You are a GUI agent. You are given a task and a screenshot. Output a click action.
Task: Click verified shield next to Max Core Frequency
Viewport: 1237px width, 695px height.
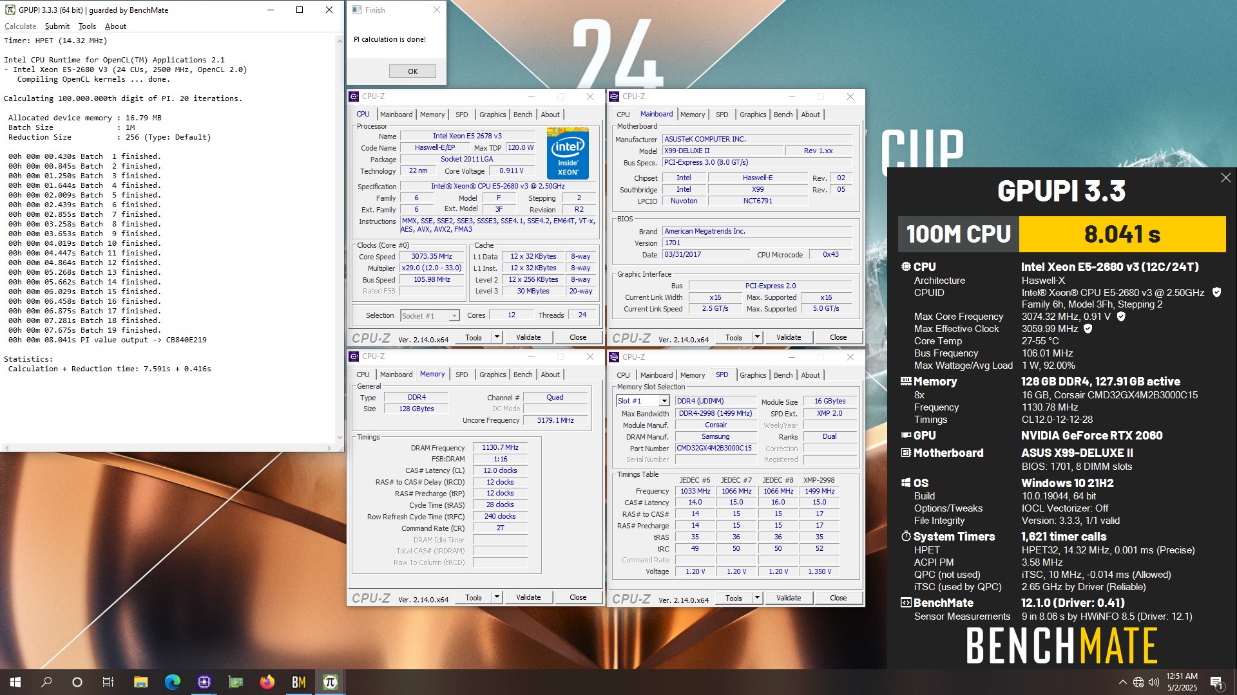pyautogui.click(x=1121, y=317)
